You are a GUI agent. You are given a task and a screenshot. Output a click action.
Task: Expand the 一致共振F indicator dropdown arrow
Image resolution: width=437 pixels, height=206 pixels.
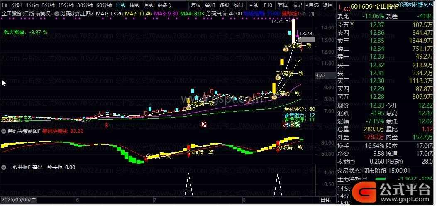click(4, 167)
